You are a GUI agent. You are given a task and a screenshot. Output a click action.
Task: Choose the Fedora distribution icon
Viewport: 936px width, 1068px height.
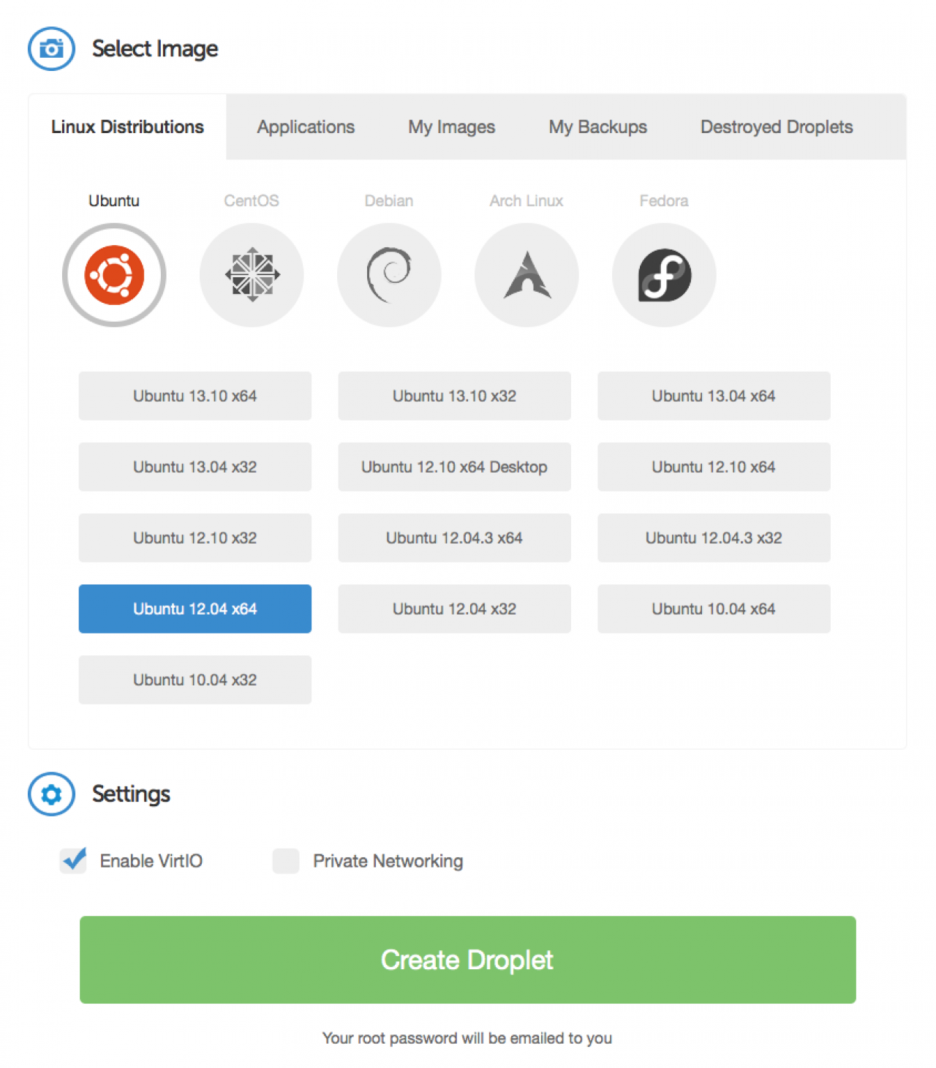[664, 275]
